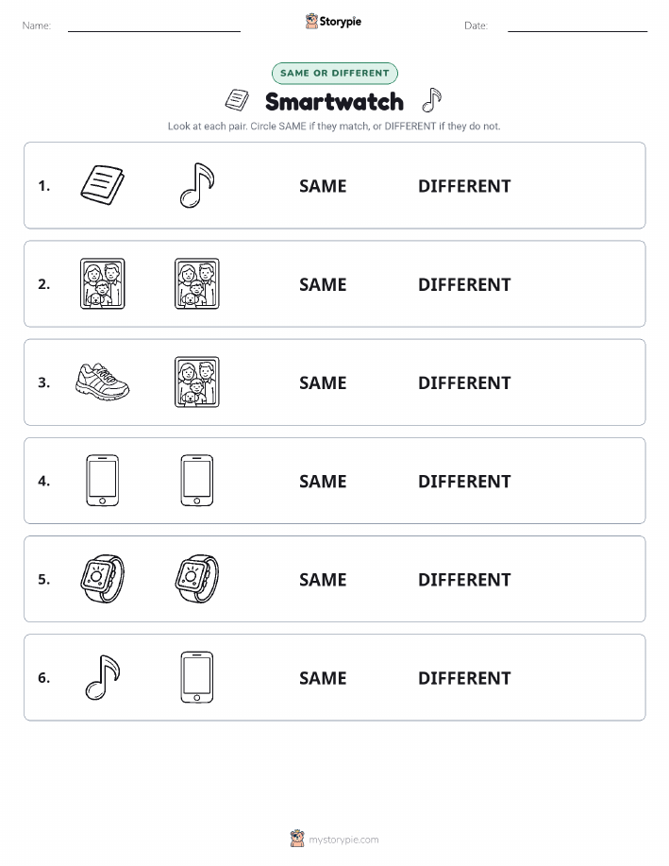This screenshot has height=866, width=669.
Task: Select SAME for row 5
Action: (x=323, y=579)
